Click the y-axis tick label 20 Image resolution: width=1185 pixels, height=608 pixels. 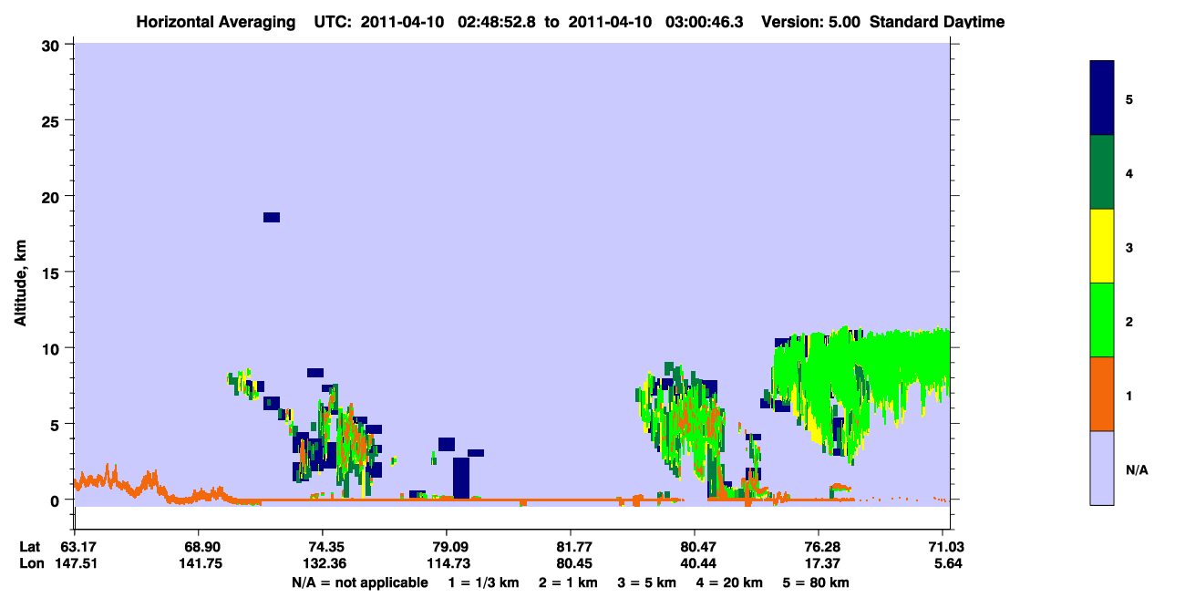53,196
